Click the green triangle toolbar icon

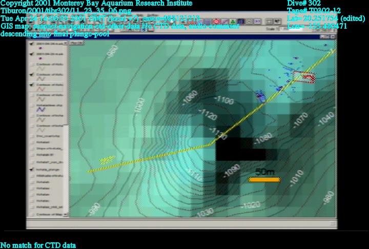click(233, 22)
